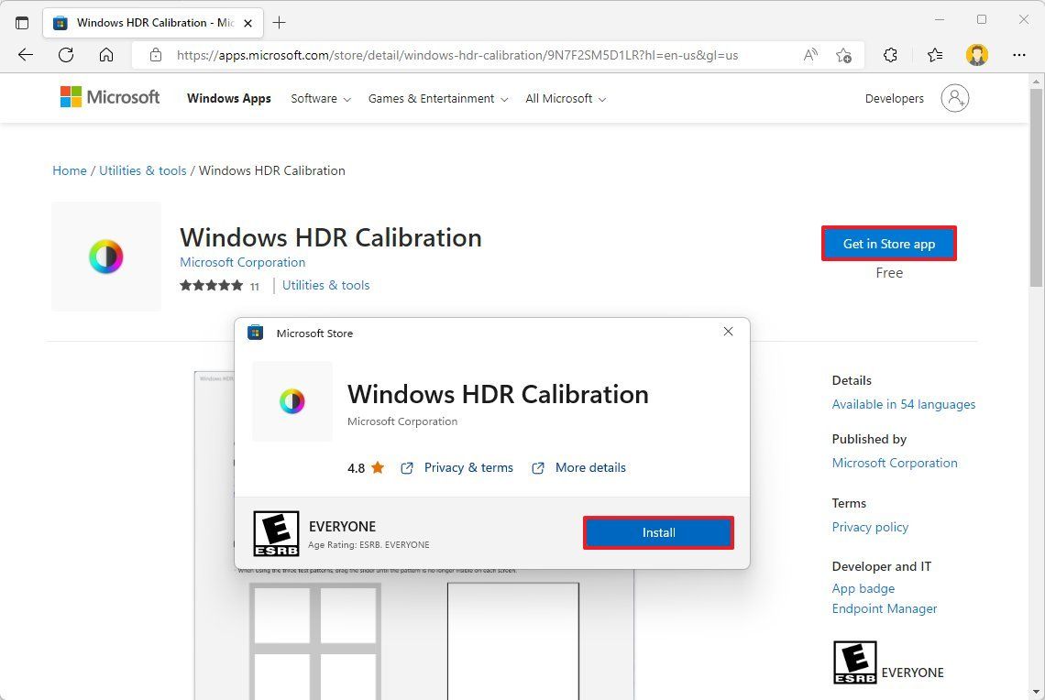The width and height of the screenshot is (1045, 700).
Task: Open App badge link
Action: (863, 589)
